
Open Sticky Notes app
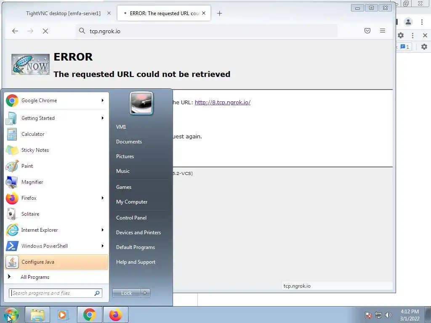coord(56,150)
